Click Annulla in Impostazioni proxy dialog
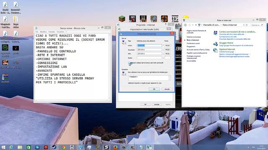This screenshot has width=268, height=150. tap(167, 89)
